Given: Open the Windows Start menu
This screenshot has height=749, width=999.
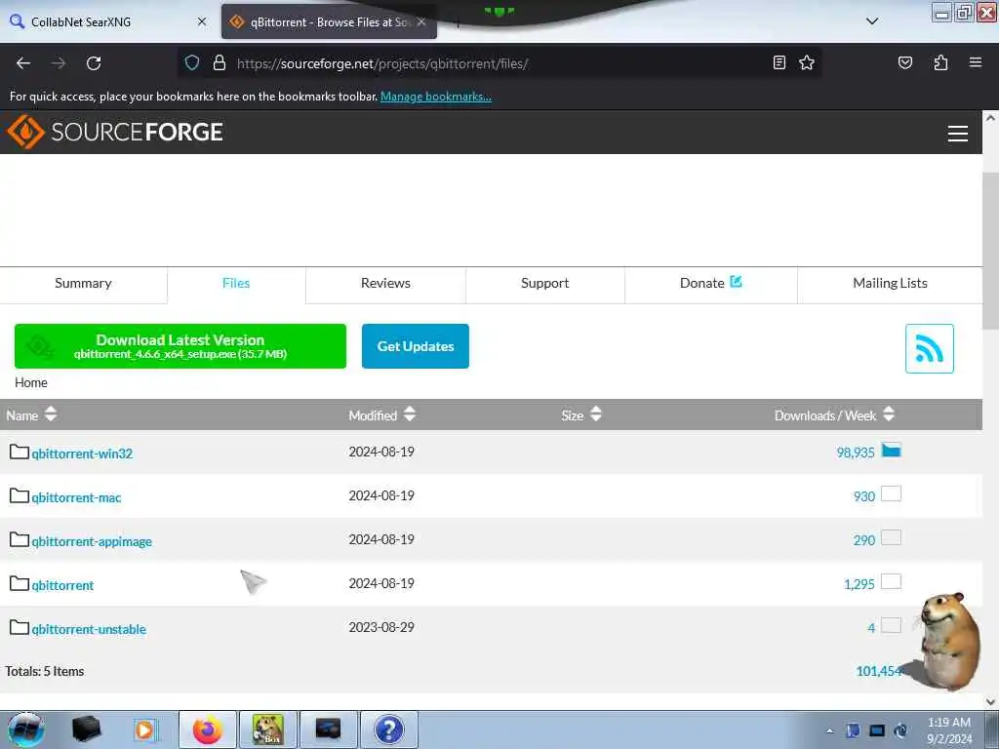Looking at the screenshot, I should pos(26,729).
